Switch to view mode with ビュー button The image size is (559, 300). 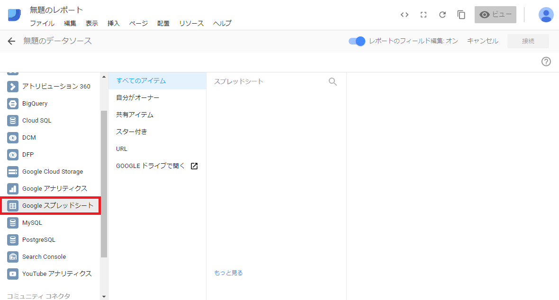tap(495, 15)
